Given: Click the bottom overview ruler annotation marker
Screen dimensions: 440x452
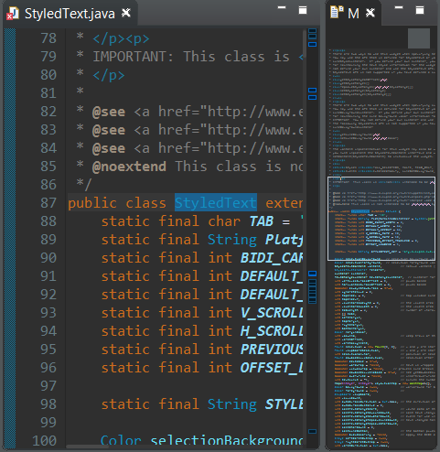Looking at the screenshot, I should [x=312, y=431].
